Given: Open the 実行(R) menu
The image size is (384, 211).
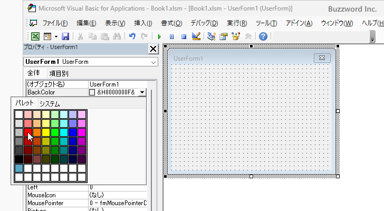Looking at the screenshot, I should pyautogui.click(x=237, y=23).
